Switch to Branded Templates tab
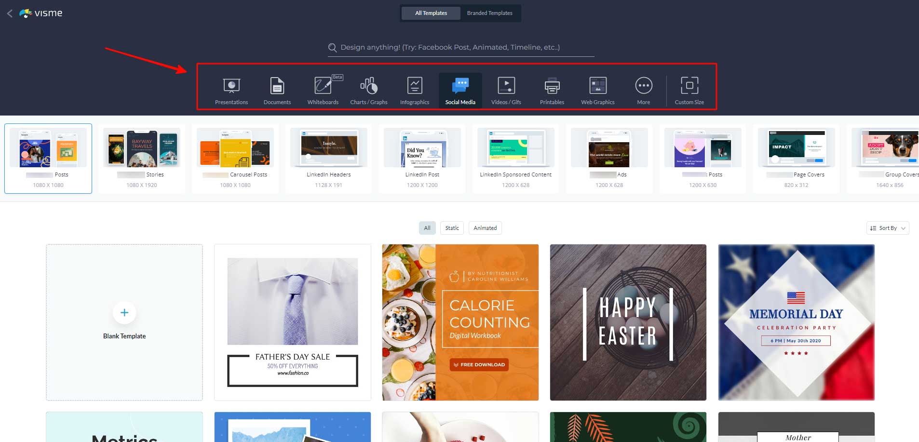The width and height of the screenshot is (919, 442). pyautogui.click(x=489, y=13)
